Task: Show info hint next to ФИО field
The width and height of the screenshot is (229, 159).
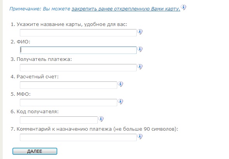Action: click(140, 49)
